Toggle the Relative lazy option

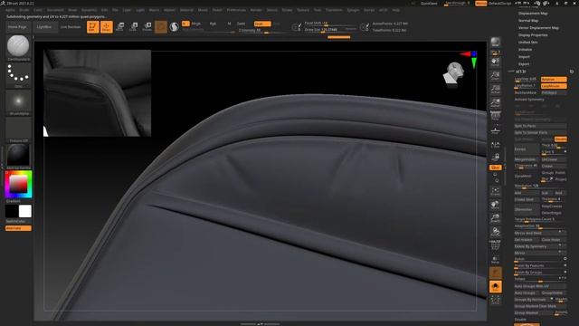[x=554, y=79]
